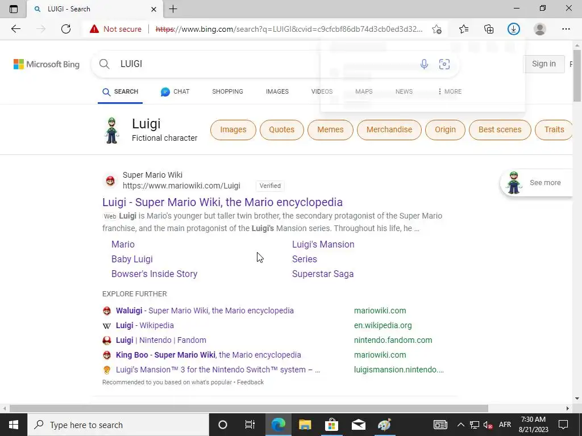Select the Traits pill button
This screenshot has height=436, width=582.
click(554, 130)
